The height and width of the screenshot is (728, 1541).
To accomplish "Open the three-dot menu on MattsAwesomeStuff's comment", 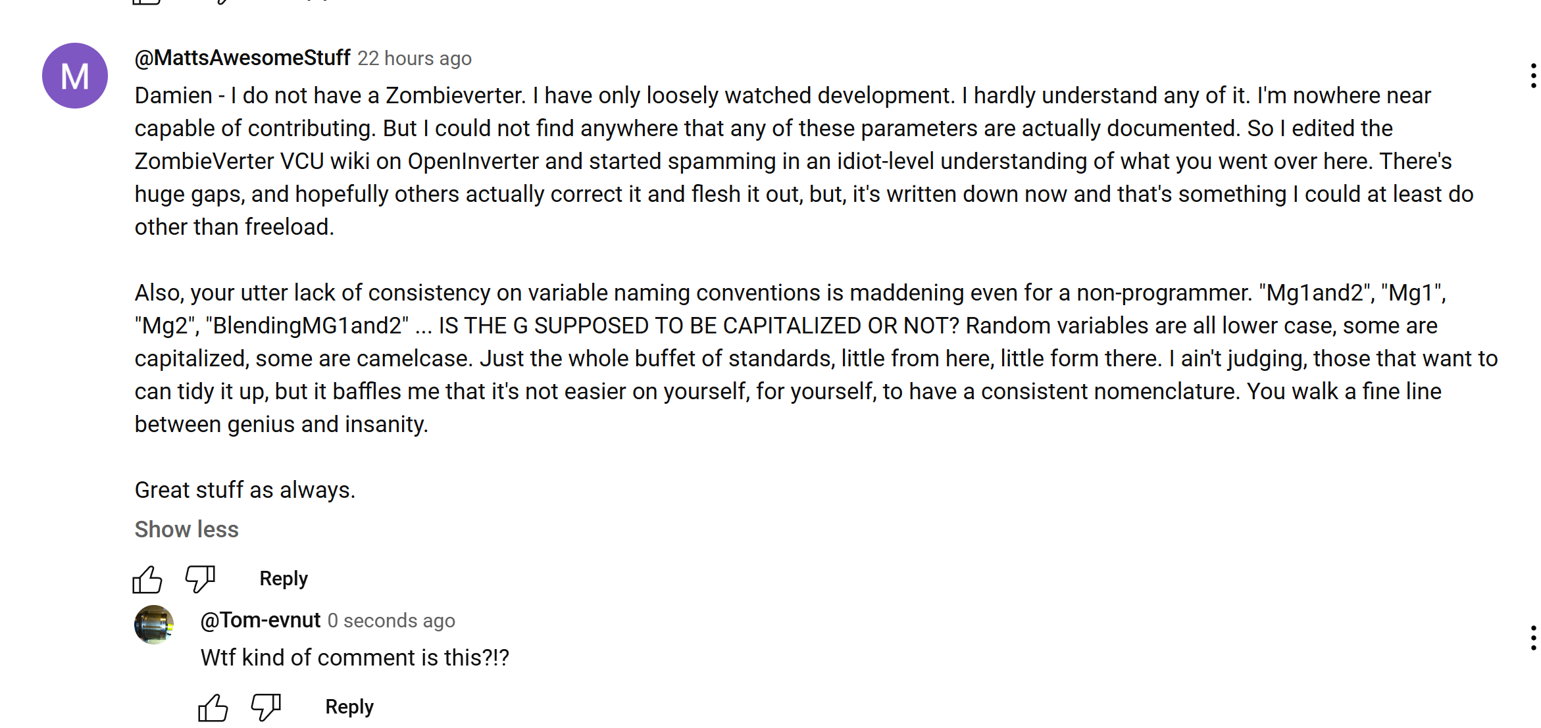I will tap(1533, 76).
